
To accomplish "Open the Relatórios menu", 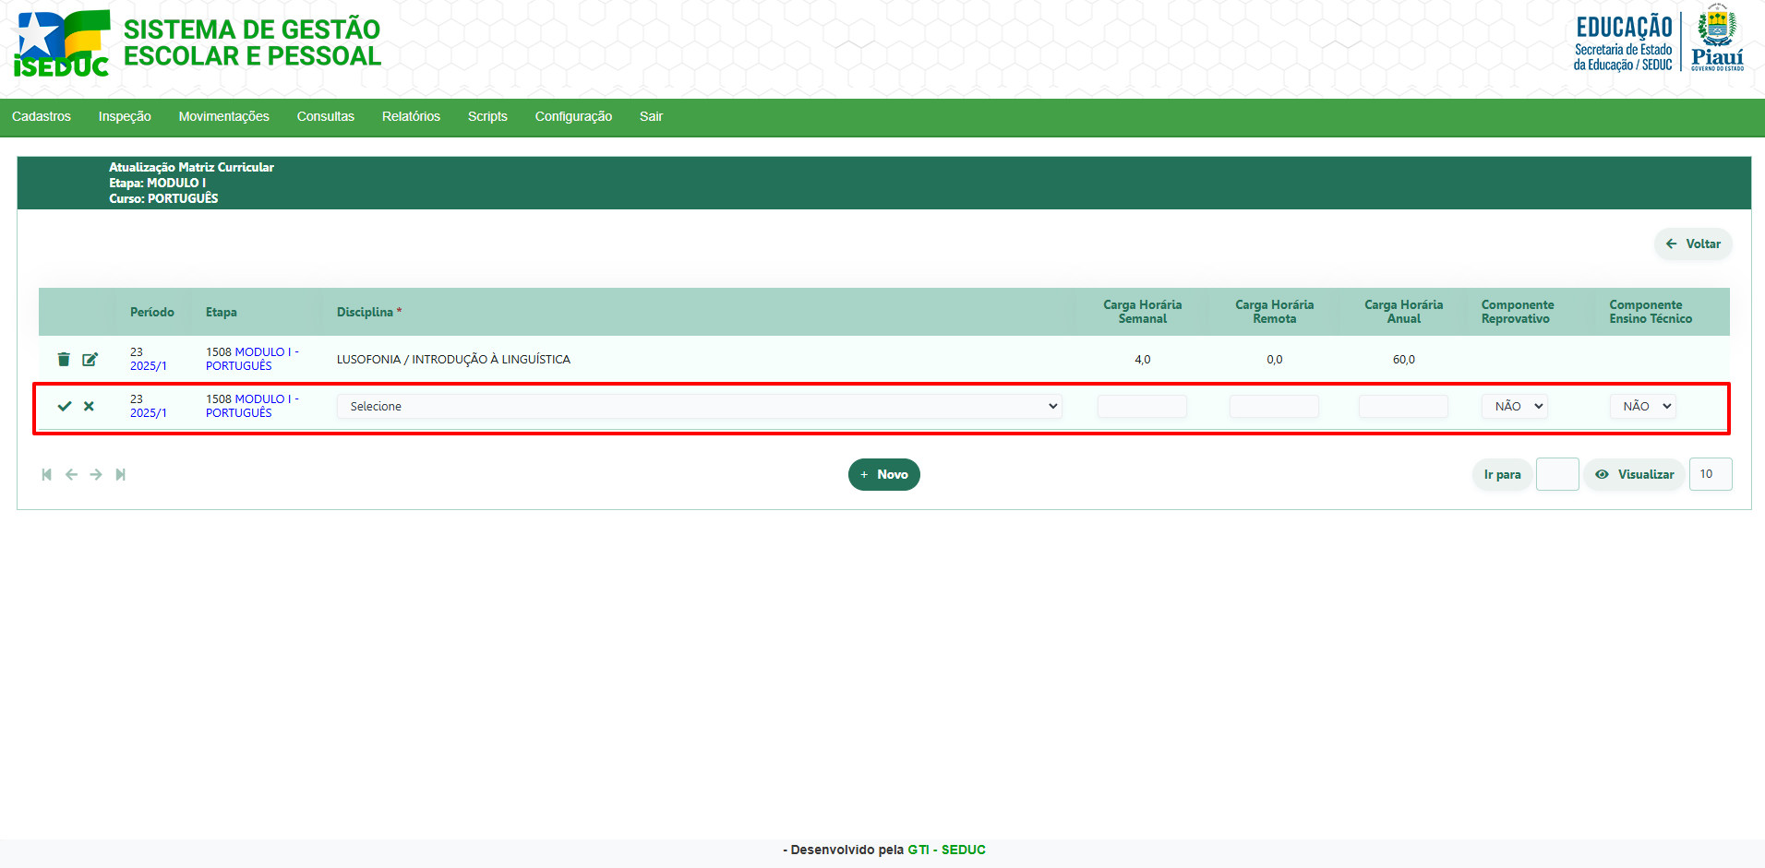I will [411, 116].
